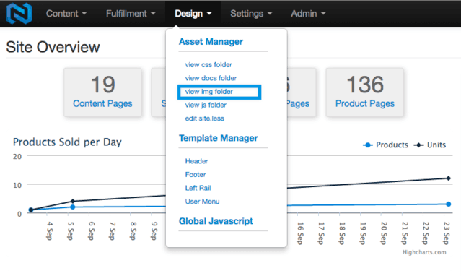Click the blue N logo icon
This screenshot has width=461, height=276.
click(x=19, y=14)
